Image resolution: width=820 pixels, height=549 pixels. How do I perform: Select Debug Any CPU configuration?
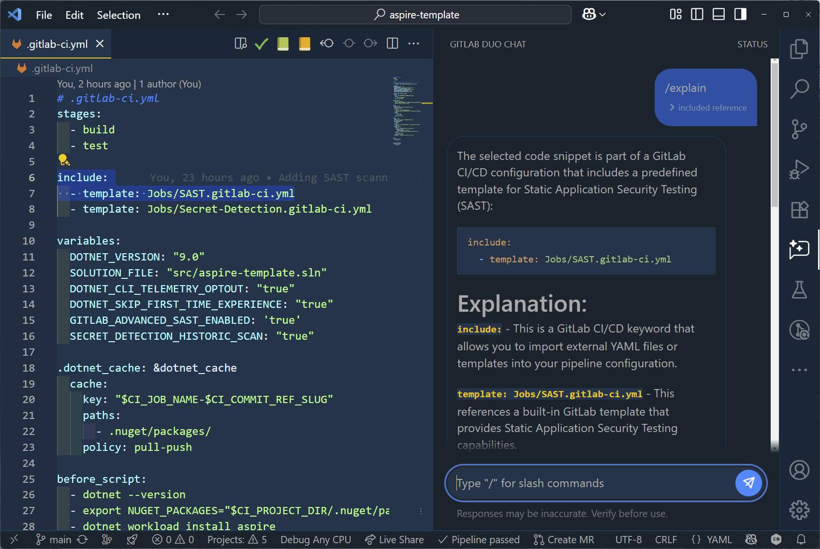pyautogui.click(x=316, y=539)
